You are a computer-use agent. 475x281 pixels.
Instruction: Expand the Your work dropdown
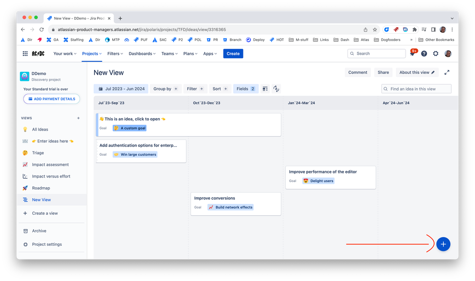65,54
